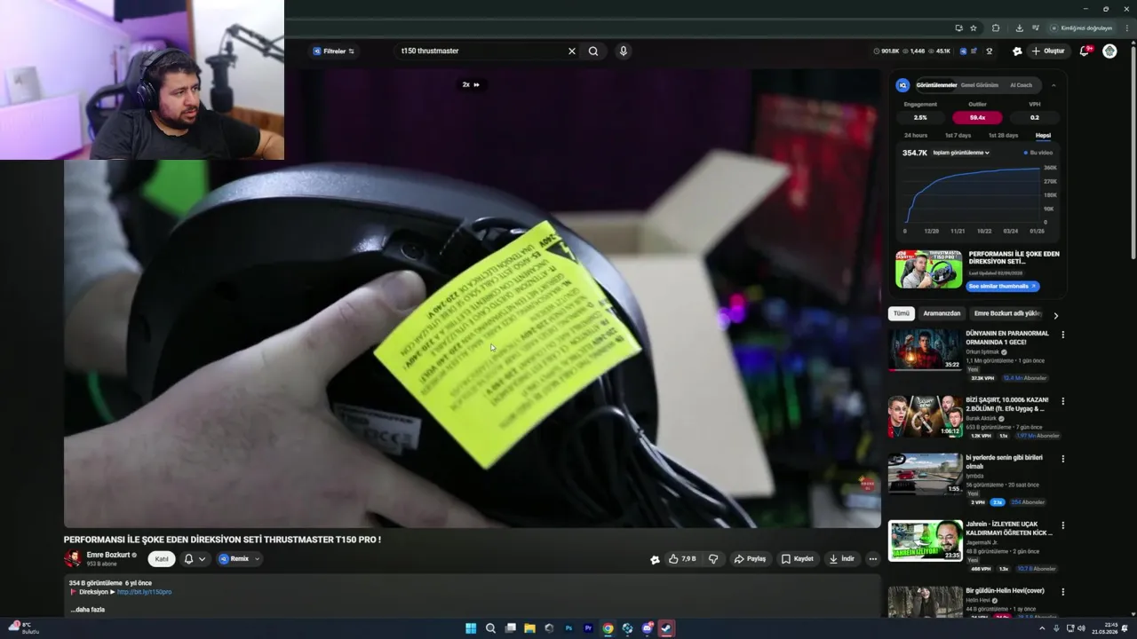
Task: Dislike the video with thumbs down
Action: tap(712, 559)
